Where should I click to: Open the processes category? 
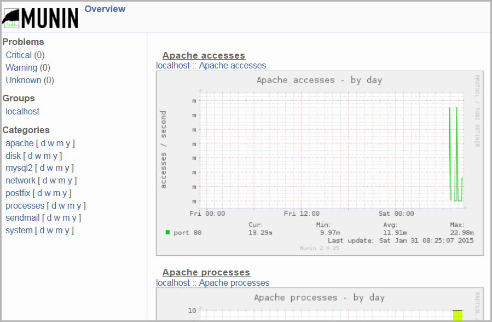25,206
